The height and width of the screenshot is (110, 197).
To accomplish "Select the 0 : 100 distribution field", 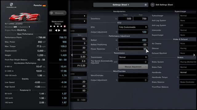I will click(79, 100).
